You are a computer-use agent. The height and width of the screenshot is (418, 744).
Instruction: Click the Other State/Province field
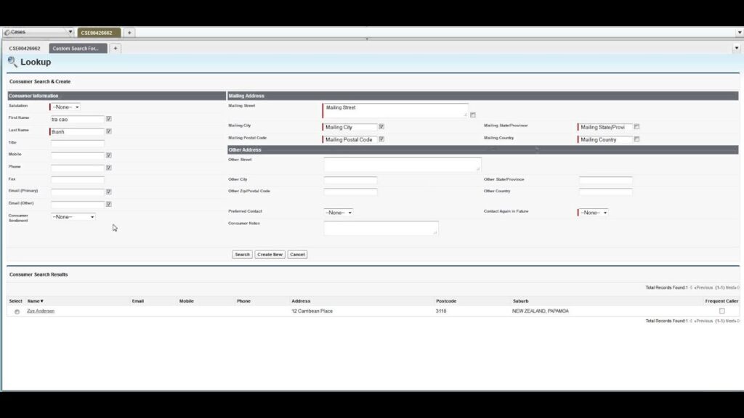tap(605, 180)
